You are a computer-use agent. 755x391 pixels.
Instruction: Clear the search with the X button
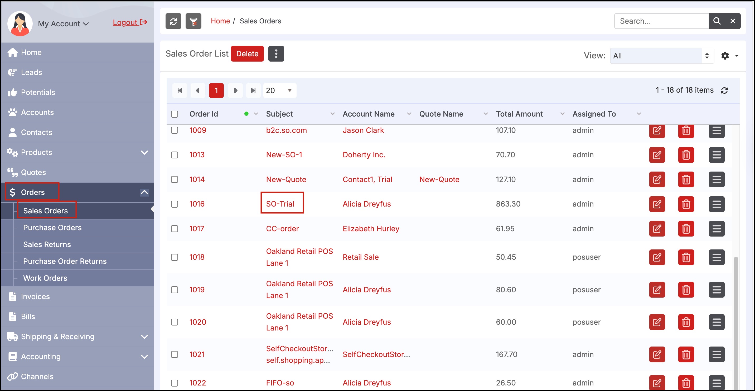coord(732,21)
